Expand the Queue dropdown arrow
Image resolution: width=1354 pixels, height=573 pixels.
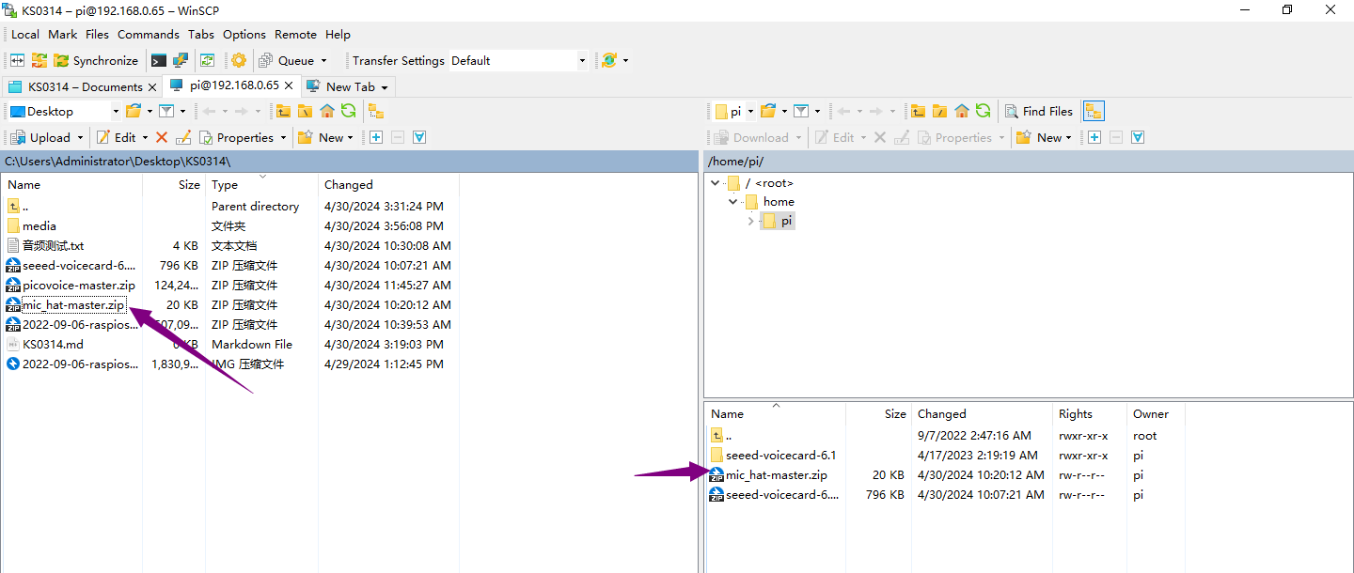click(324, 60)
